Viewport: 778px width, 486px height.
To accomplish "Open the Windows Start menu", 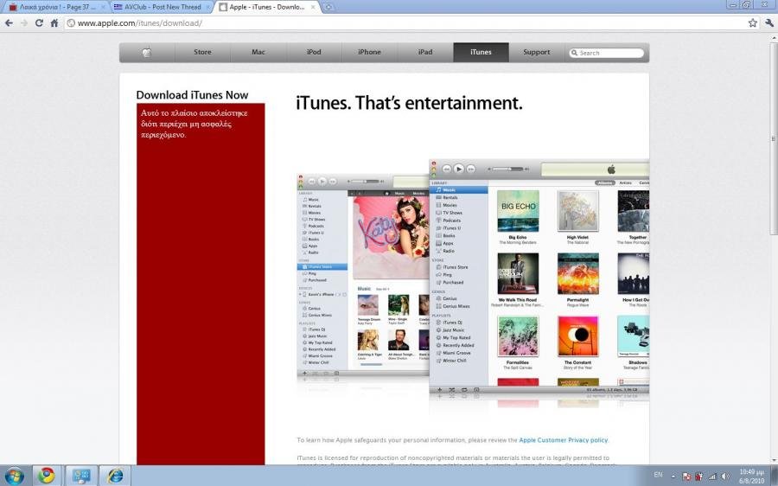I will pos(15,476).
